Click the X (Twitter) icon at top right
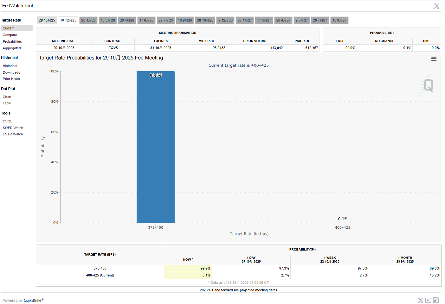Screen dimensions: 445x304 tap(436, 6)
